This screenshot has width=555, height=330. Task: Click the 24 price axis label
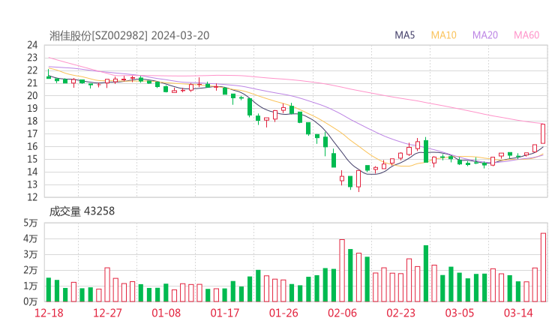click(x=32, y=45)
